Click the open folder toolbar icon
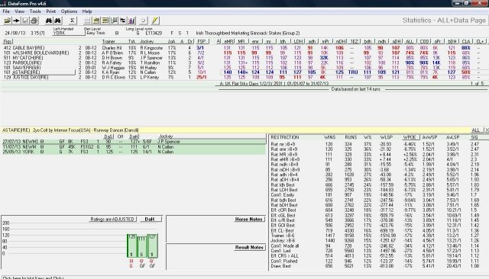 click(x=7, y=21)
